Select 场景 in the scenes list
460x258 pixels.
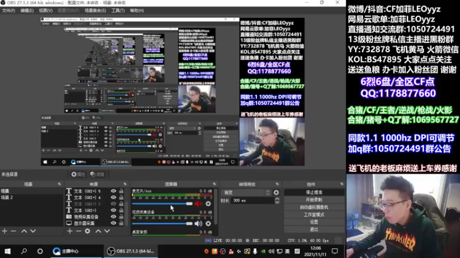point(32,191)
